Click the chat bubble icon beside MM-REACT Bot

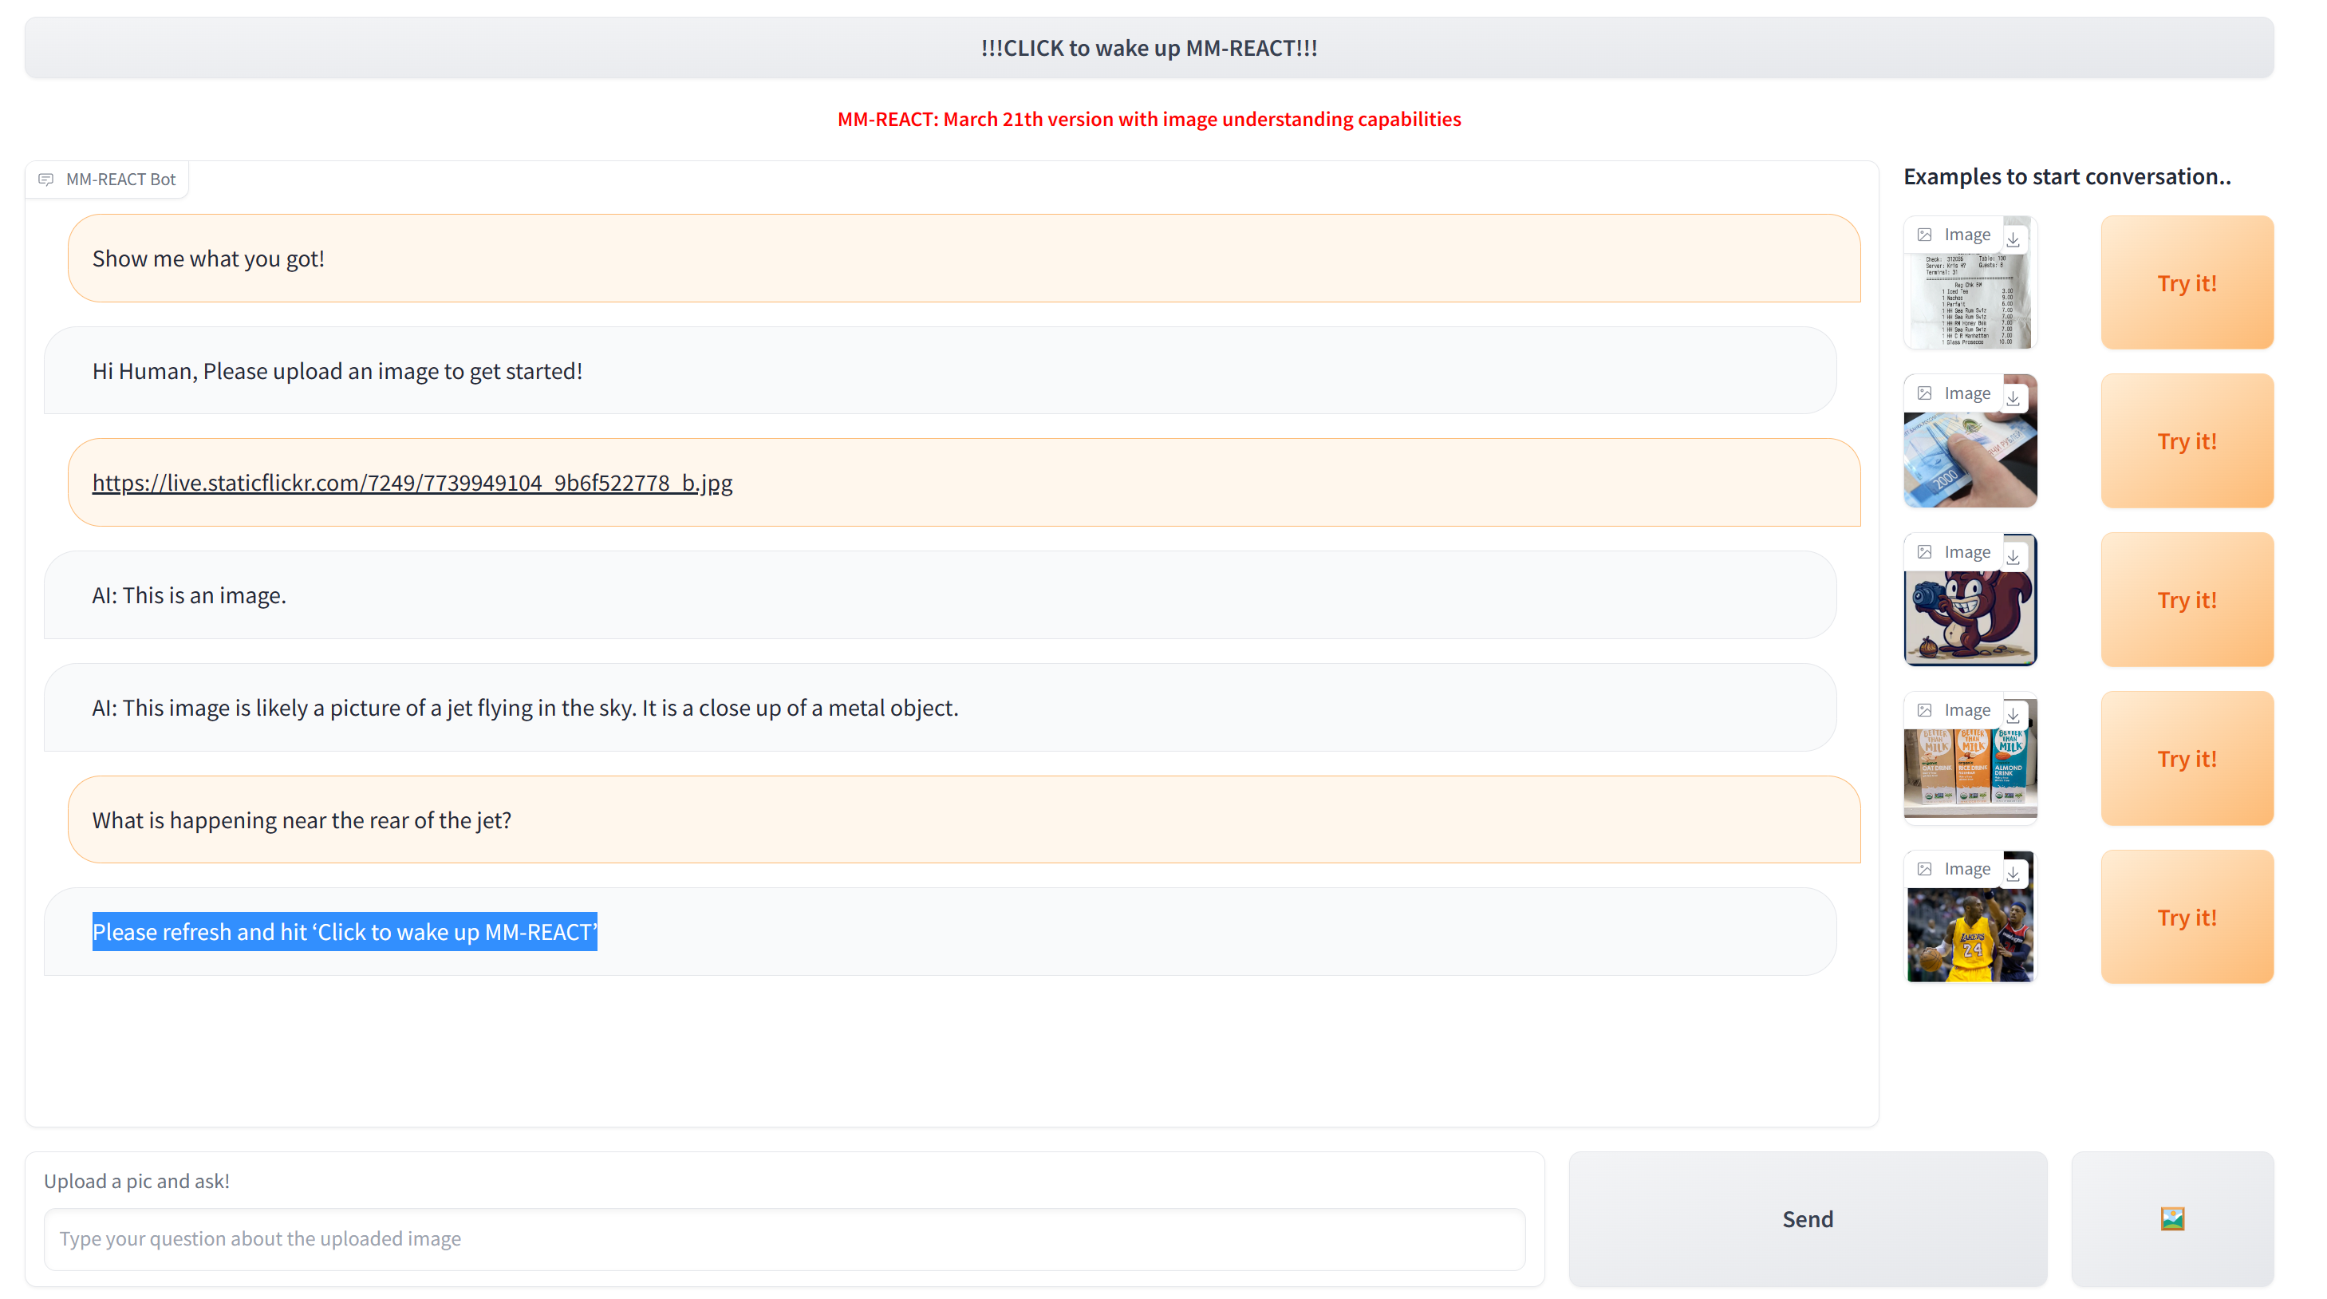click(x=47, y=178)
